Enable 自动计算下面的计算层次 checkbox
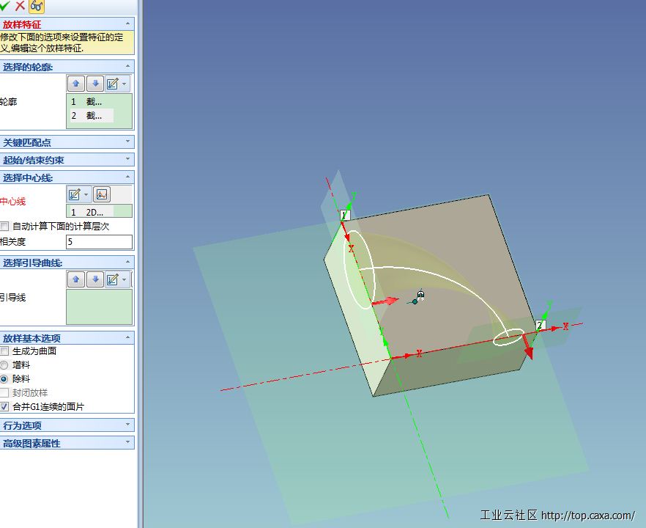The height and width of the screenshot is (528, 646). point(5,227)
